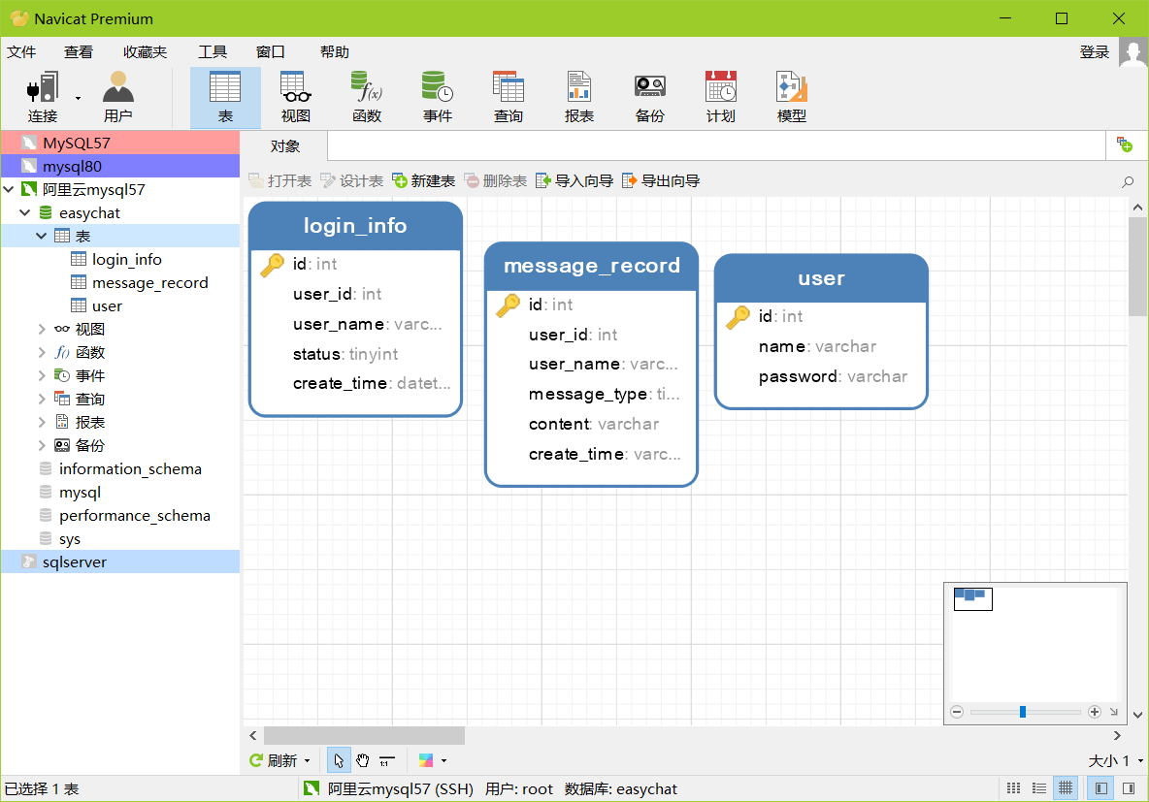Click the 1:1 actual size tool
The image size is (1149, 802).
(386, 761)
